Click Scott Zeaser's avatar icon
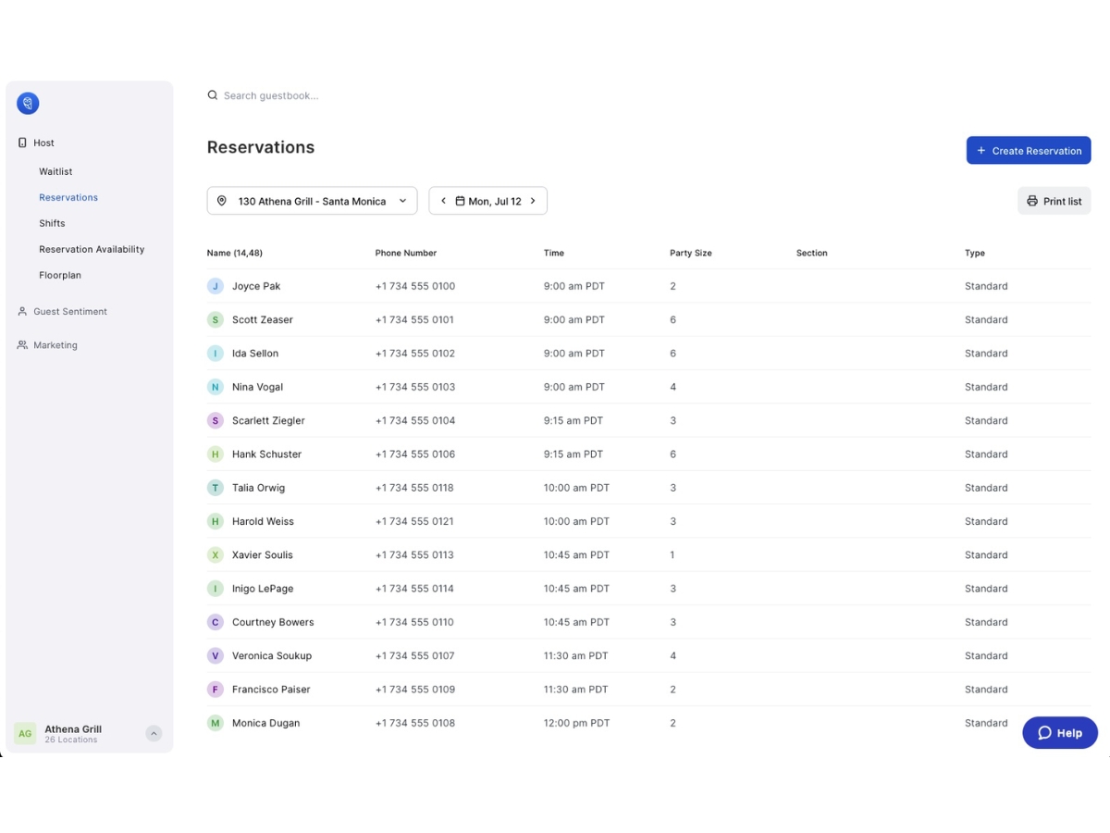 coord(216,320)
